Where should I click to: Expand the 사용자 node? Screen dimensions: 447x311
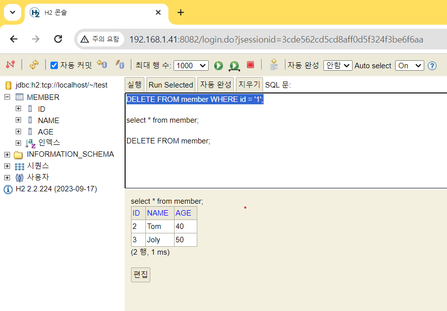[7, 178]
